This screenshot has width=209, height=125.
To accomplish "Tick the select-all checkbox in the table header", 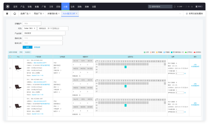I will point(10,57).
